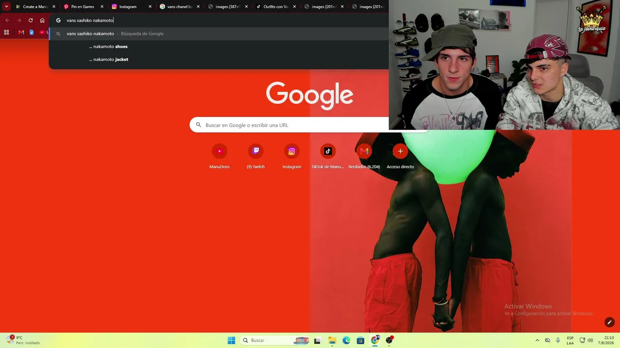The image size is (620, 348).
Task: Open OBS Studio from the taskbar
Action: tap(389, 340)
